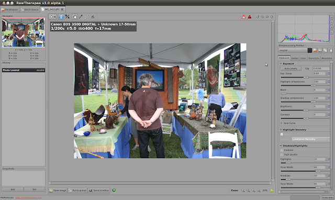Open the Detail tab
335x200 pixels.
pos(295,58)
